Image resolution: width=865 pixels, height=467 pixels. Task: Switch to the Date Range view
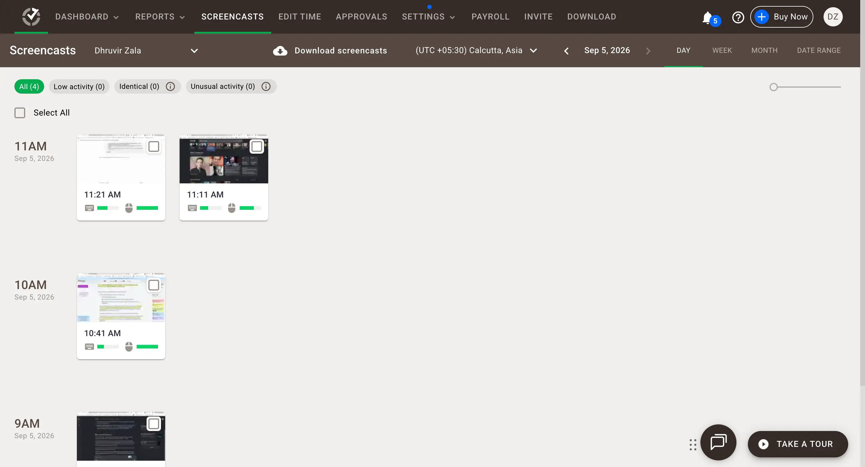click(819, 51)
